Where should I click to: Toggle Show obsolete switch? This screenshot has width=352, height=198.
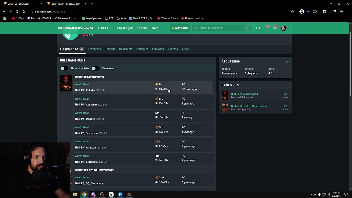[x=64, y=68]
